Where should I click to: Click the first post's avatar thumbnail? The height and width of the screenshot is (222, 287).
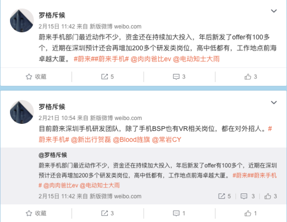click(22, 20)
